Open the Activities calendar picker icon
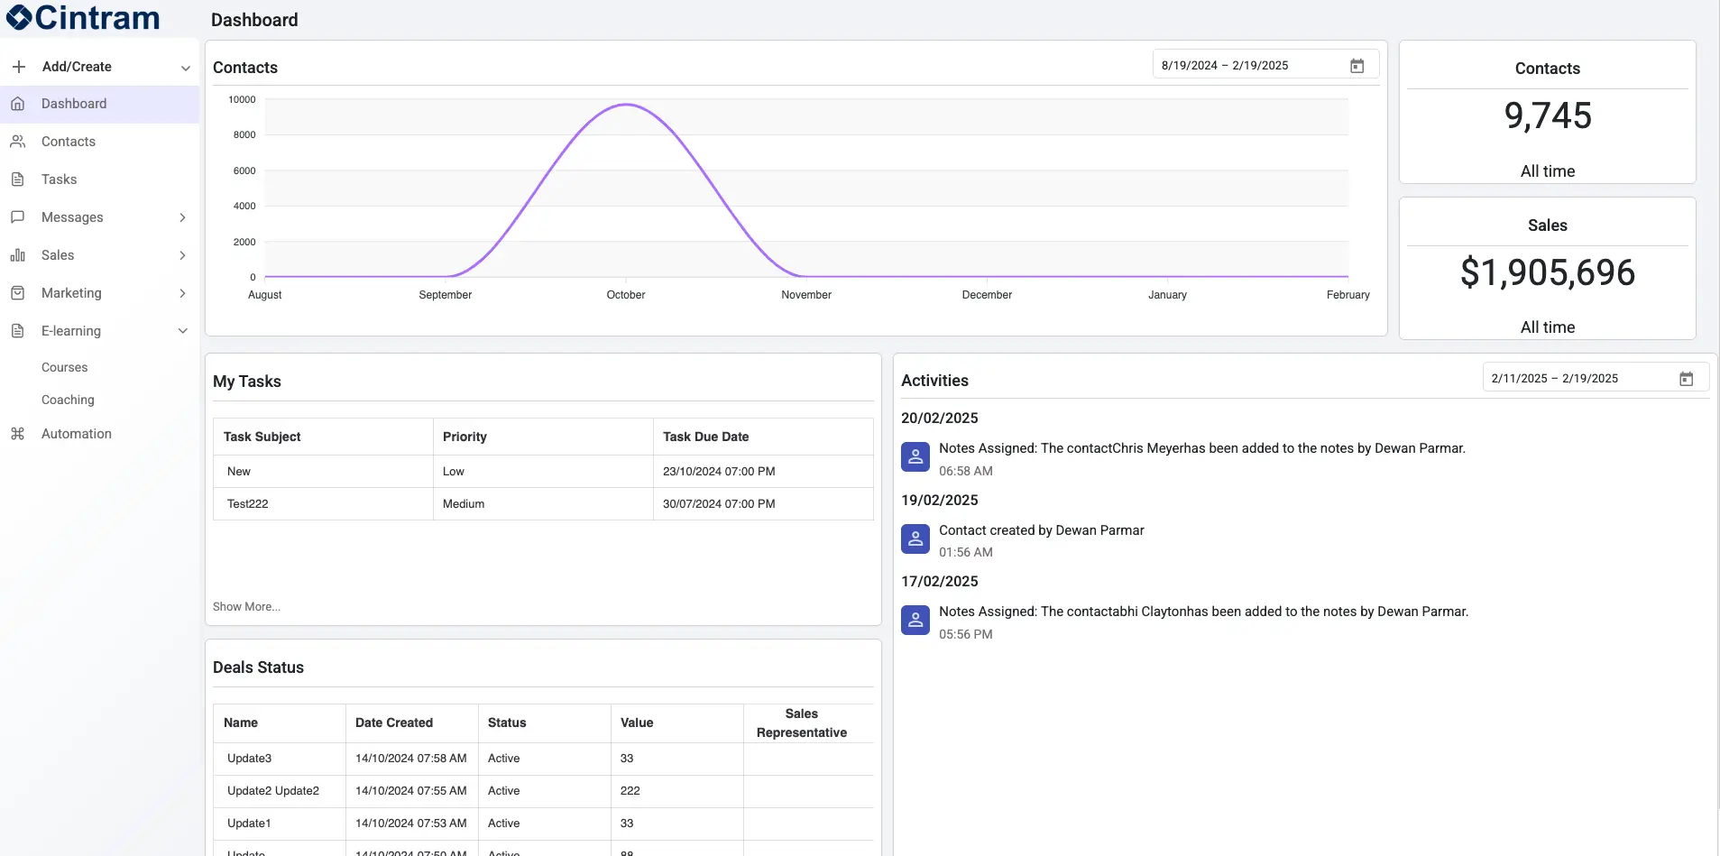 [1686, 379]
